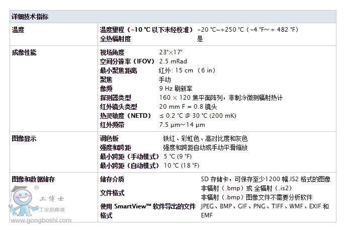Click the 储存介质 row label
Image resolution: width=346 pixels, height=230 pixels.
[112, 179]
